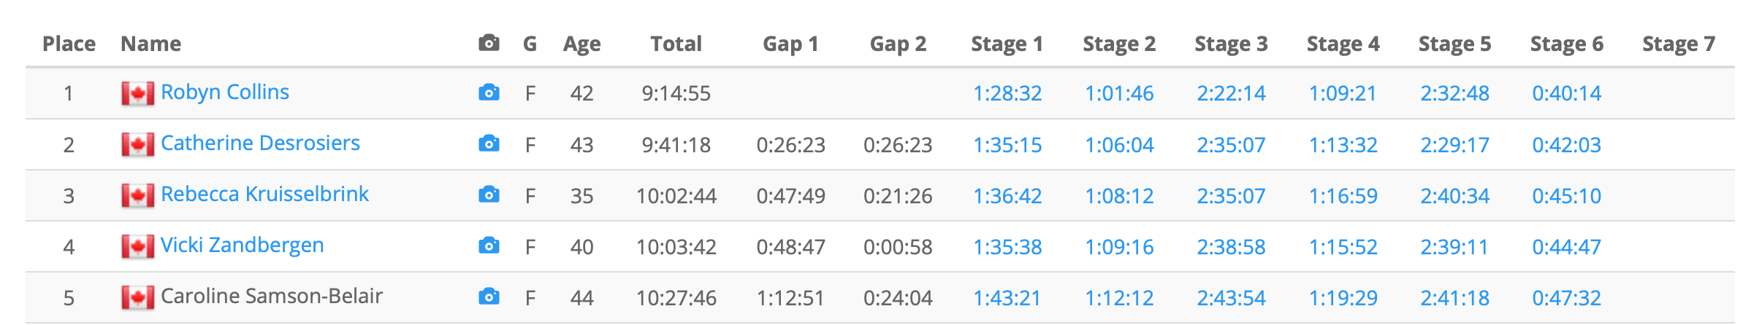
Task: Click the camera icon in Robyn Collins row
Action: coord(489,93)
